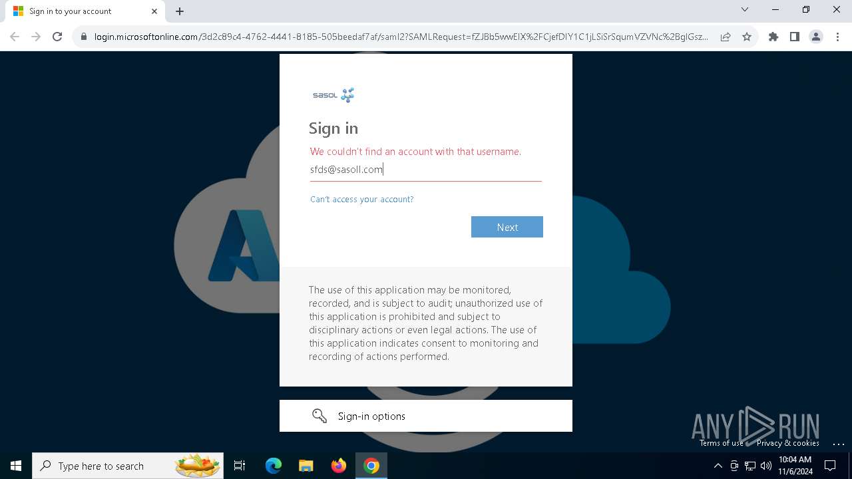This screenshot has width=852, height=479.
Task: Share this page icon
Action: [726, 37]
